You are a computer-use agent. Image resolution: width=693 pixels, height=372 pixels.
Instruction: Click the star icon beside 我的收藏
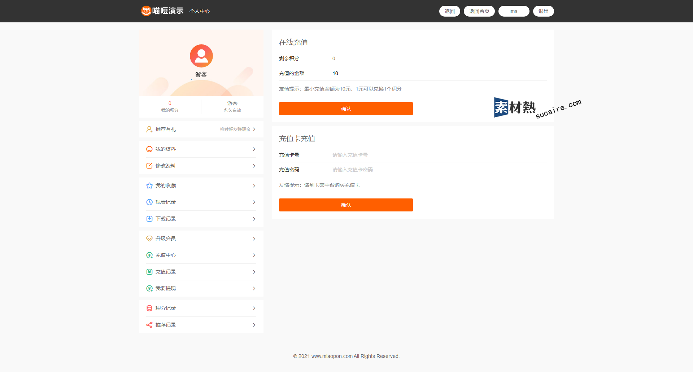[x=149, y=186]
